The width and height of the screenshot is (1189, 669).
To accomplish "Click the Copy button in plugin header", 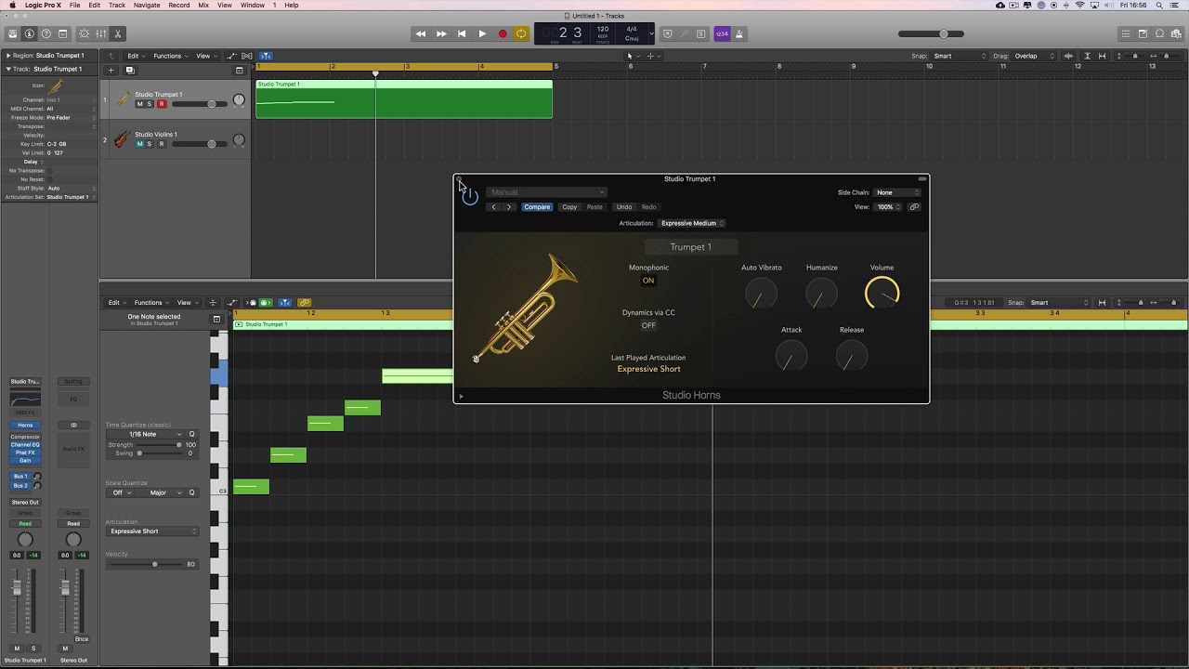I will click(569, 207).
